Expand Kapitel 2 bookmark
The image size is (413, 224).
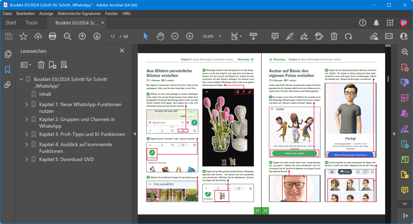(x=27, y=119)
